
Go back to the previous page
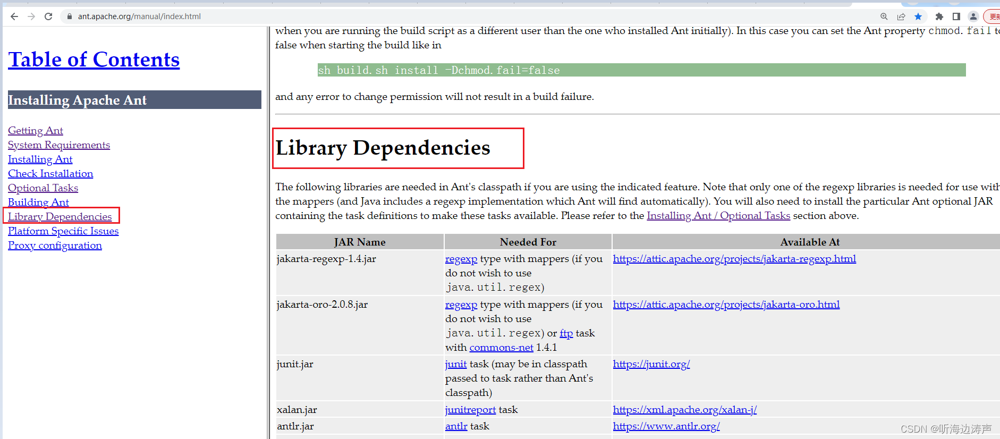coord(14,16)
